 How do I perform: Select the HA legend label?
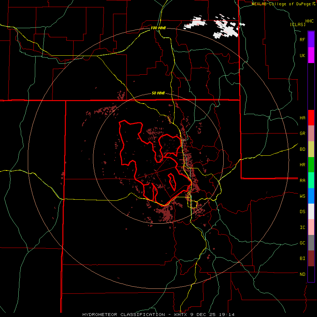[x=302, y=118]
